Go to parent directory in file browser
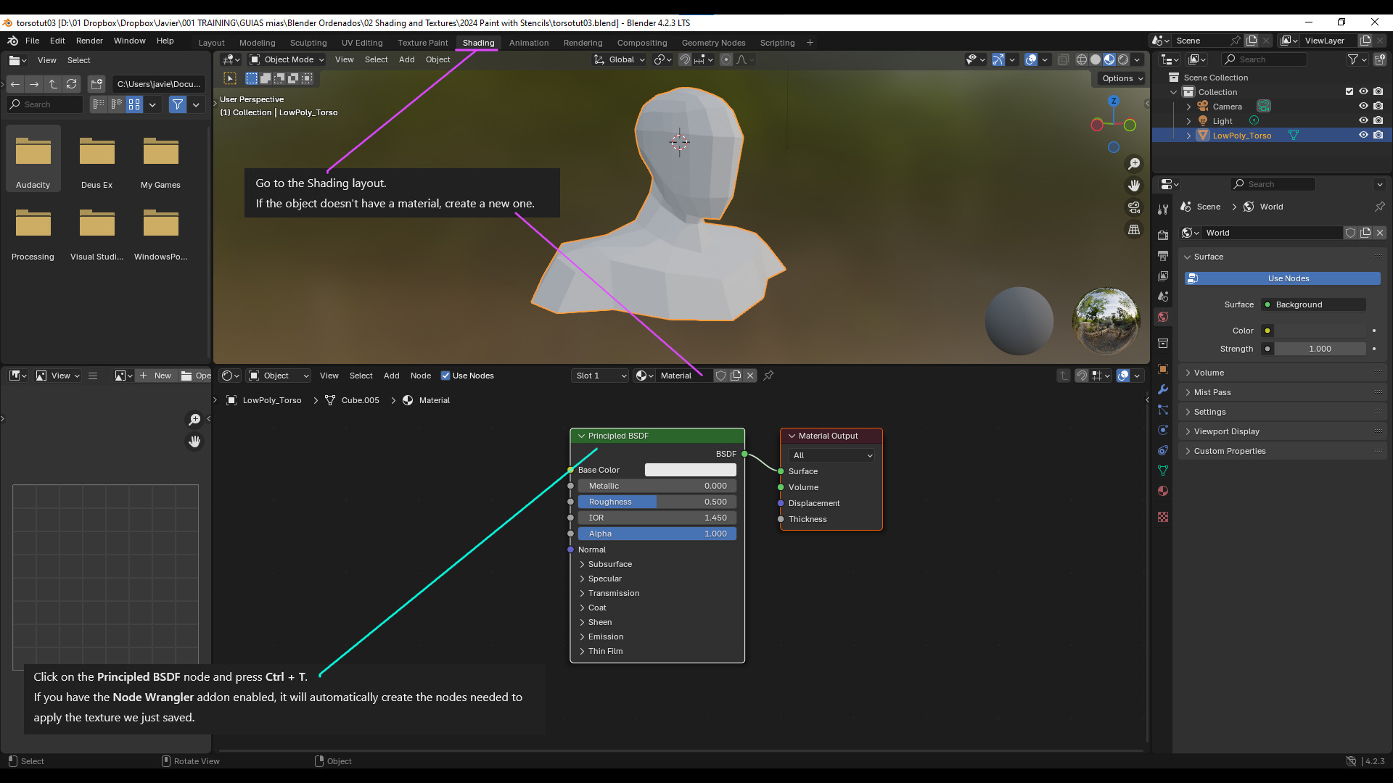This screenshot has height=783, width=1393. point(53,84)
